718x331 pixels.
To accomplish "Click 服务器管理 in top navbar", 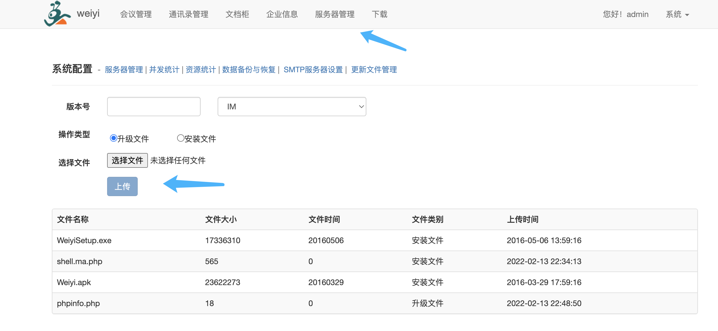I will (335, 14).
